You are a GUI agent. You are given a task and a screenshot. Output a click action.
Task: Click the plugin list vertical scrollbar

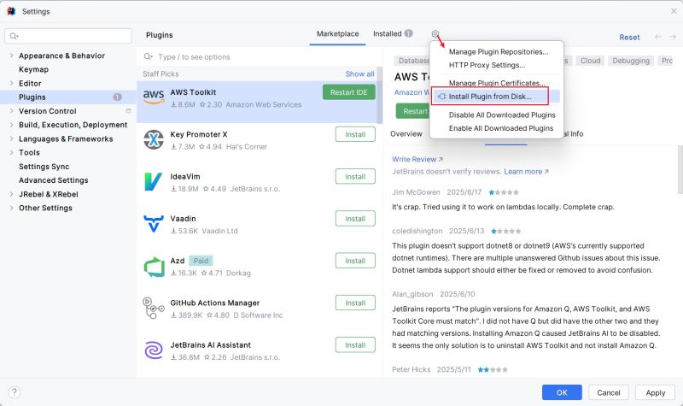(379, 95)
